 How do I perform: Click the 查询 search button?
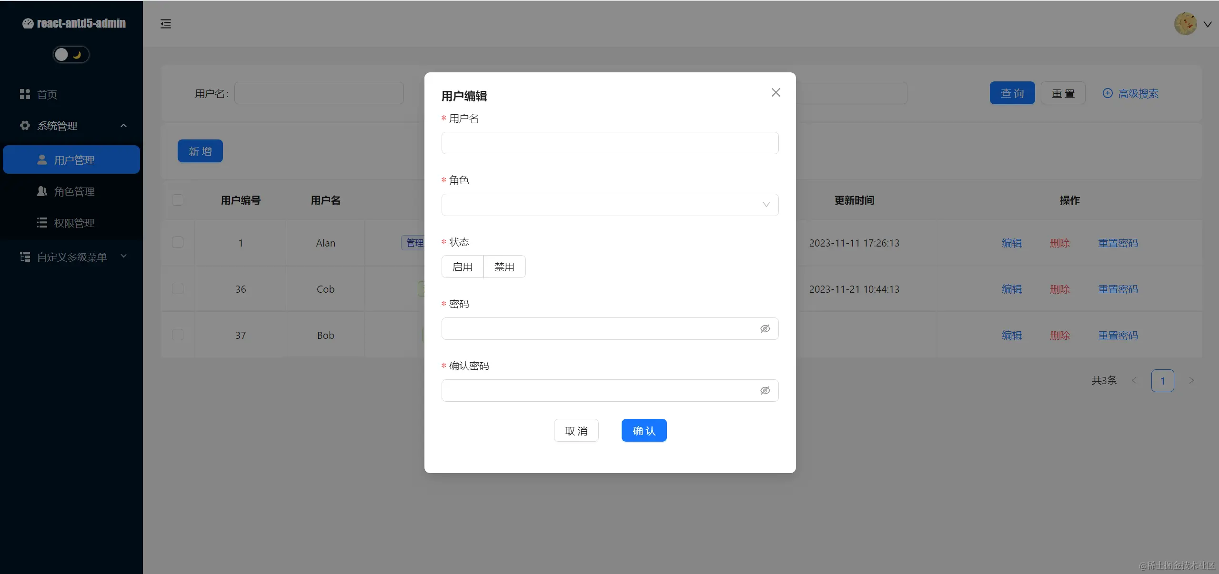pyautogui.click(x=1012, y=93)
